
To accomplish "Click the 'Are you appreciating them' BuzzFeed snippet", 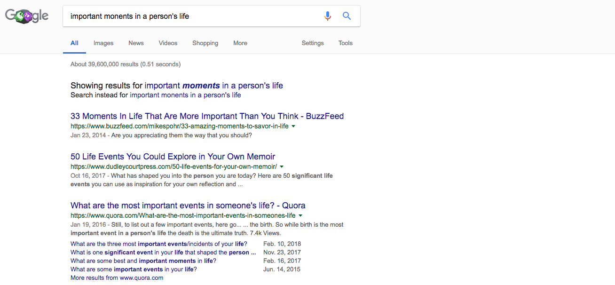I will click(181, 135).
